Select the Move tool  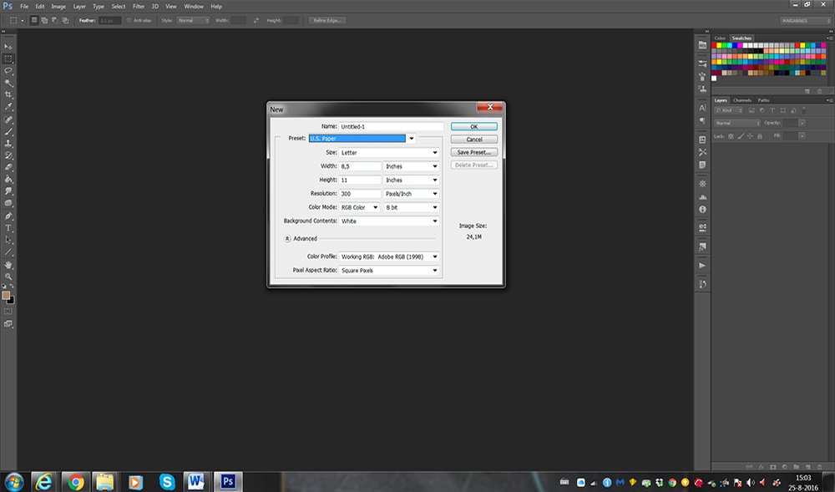click(8, 47)
